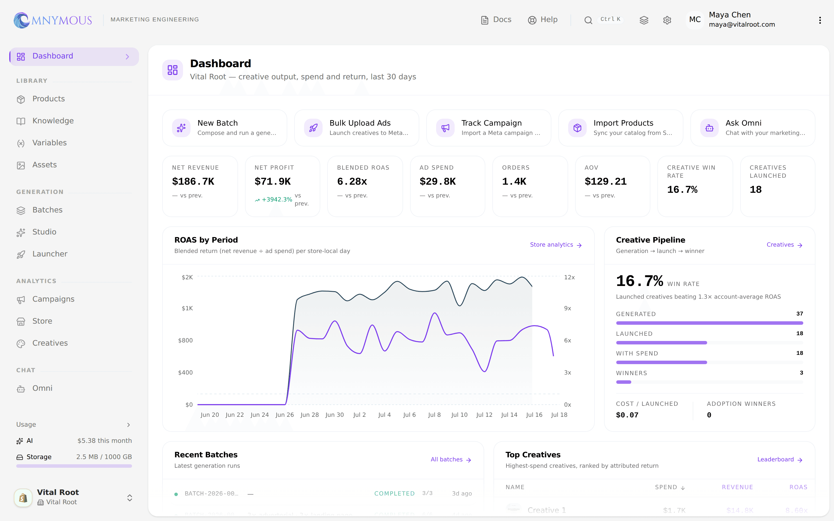Select Dashboard in the sidebar
Image resolution: width=834 pixels, height=521 pixels.
click(x=74, y=56)
